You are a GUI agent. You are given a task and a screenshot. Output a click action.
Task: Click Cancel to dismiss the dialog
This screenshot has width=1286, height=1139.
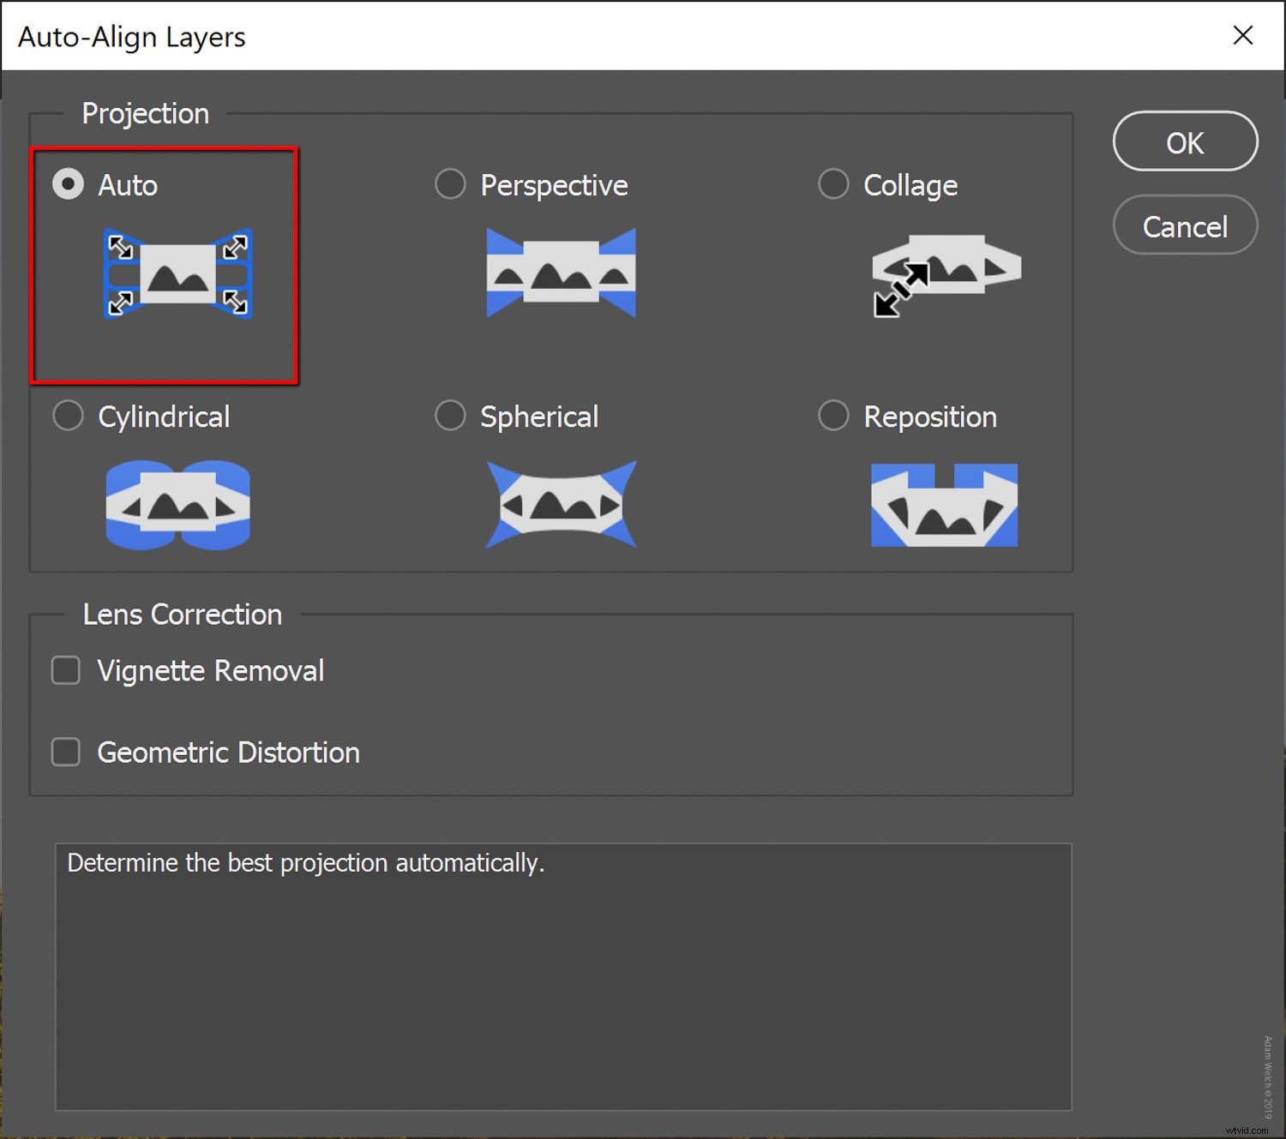tap(1185, 225)
